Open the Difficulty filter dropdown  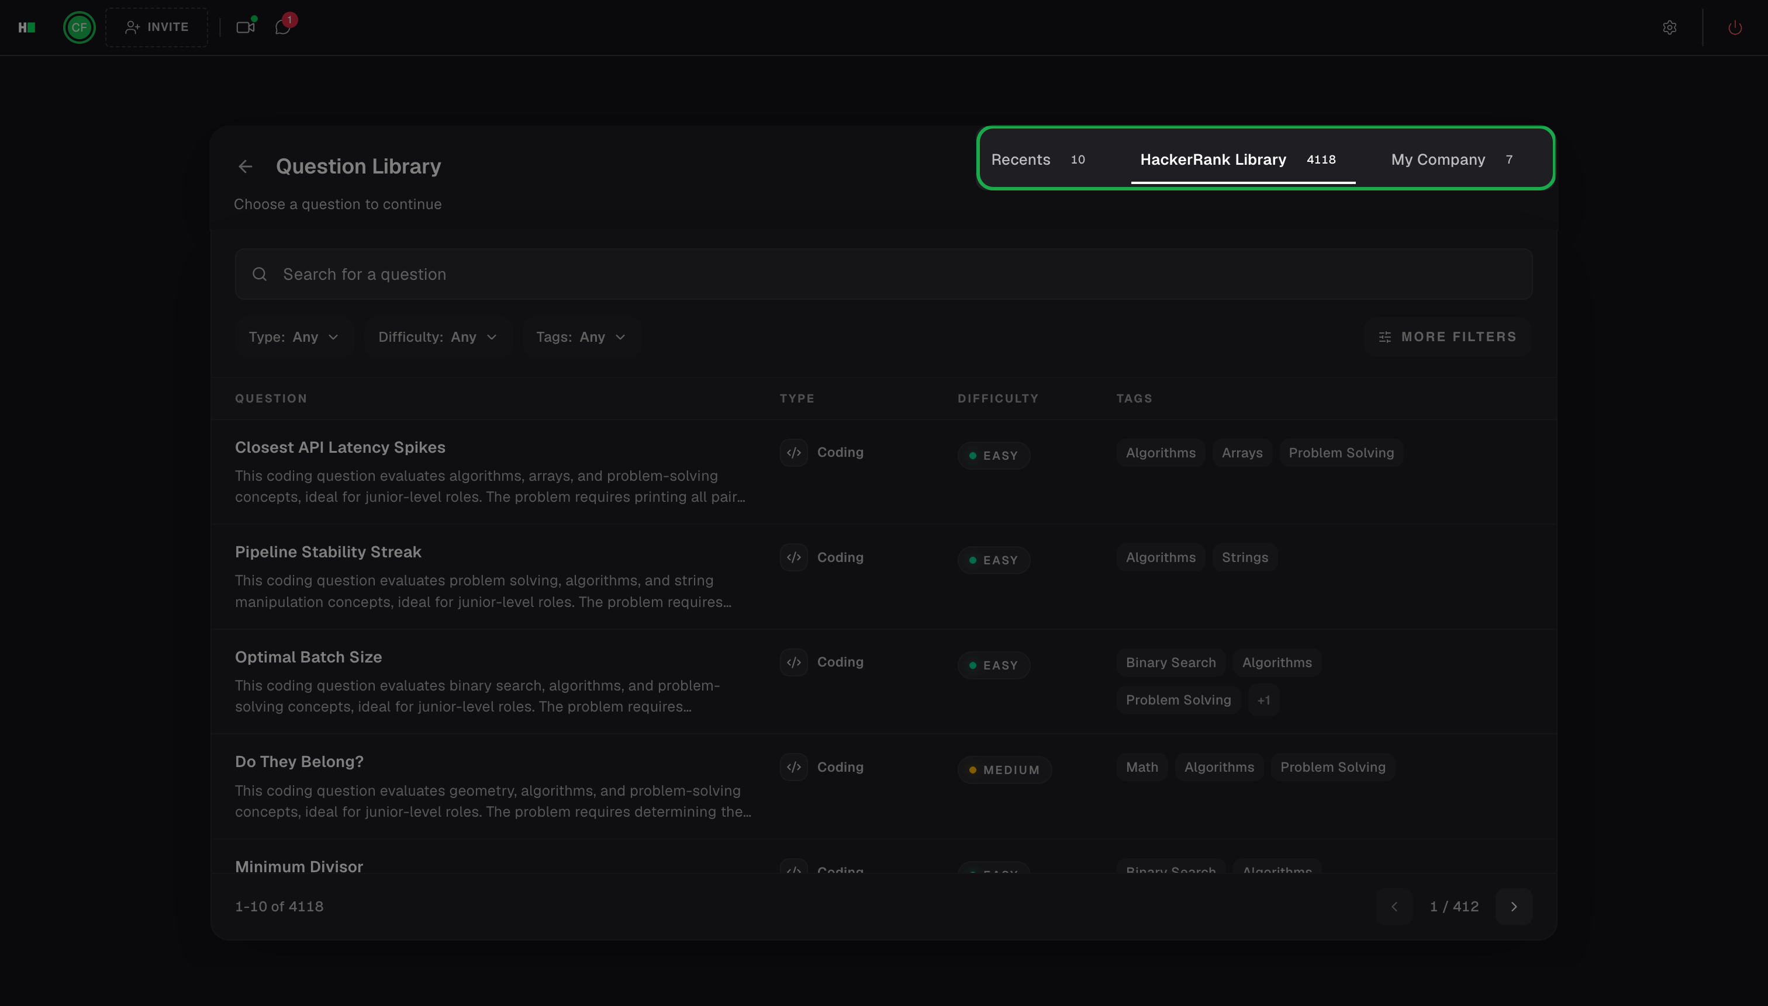click(438, 337)
